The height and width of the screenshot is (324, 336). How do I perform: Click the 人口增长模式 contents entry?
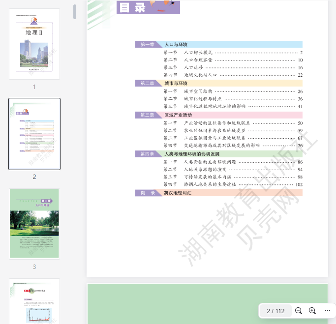[198, 52]
